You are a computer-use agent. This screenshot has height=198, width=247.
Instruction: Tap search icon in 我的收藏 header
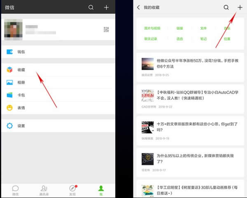point(226,7)
